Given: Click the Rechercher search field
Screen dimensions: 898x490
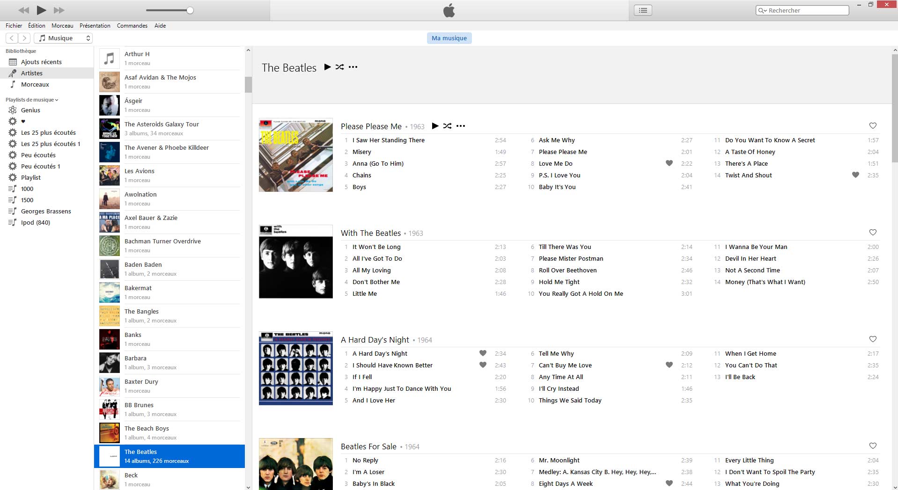Looking at the screenshot, I should coord(802,10).
